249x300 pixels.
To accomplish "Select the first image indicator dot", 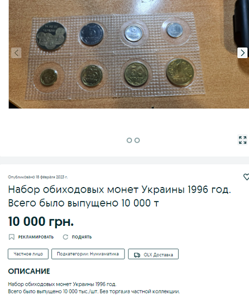I will click(129, 140).
